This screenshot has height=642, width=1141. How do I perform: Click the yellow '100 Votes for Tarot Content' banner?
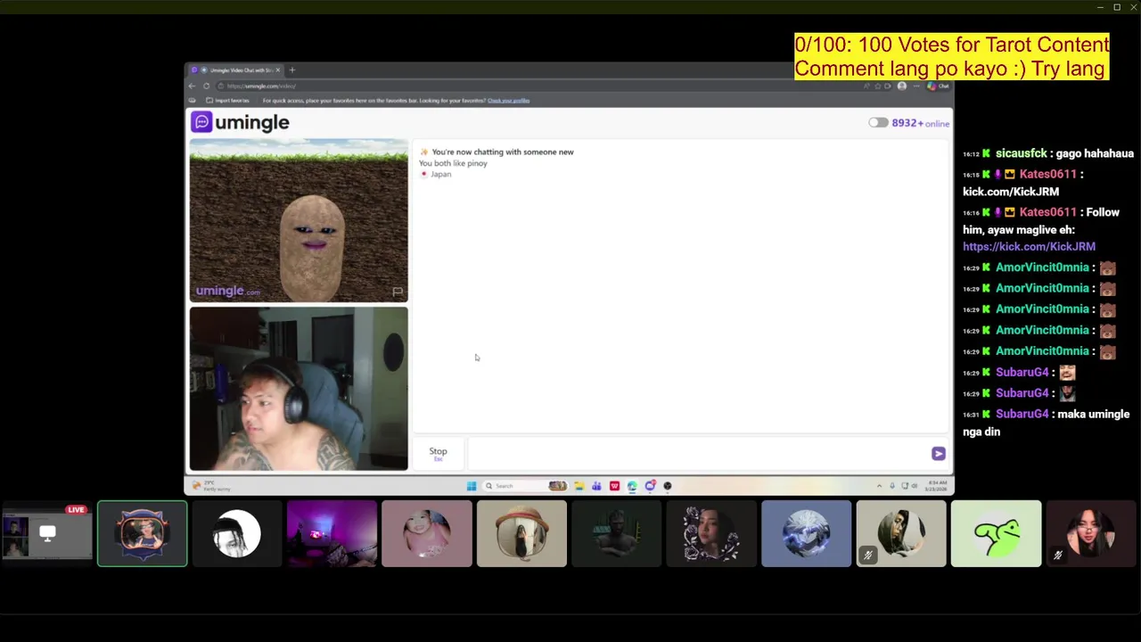(x=951, y=57)
